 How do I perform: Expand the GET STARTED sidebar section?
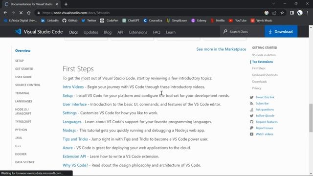click(24, 69)
